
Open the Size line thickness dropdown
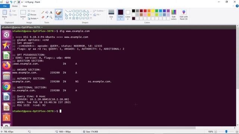click(111, 15)
